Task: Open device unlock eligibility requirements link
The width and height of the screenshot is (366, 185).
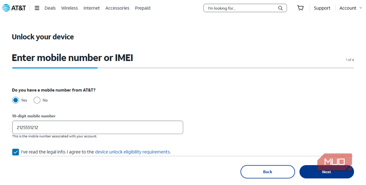Action: coord(133,152)
